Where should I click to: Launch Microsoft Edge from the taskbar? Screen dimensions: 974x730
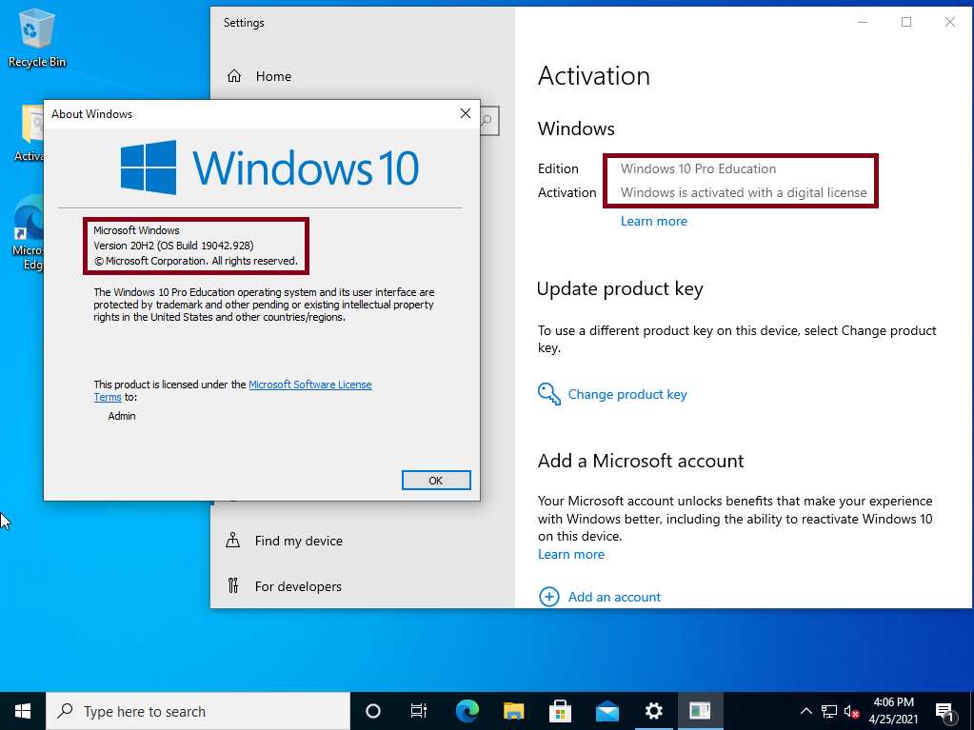tap(467, 711)
